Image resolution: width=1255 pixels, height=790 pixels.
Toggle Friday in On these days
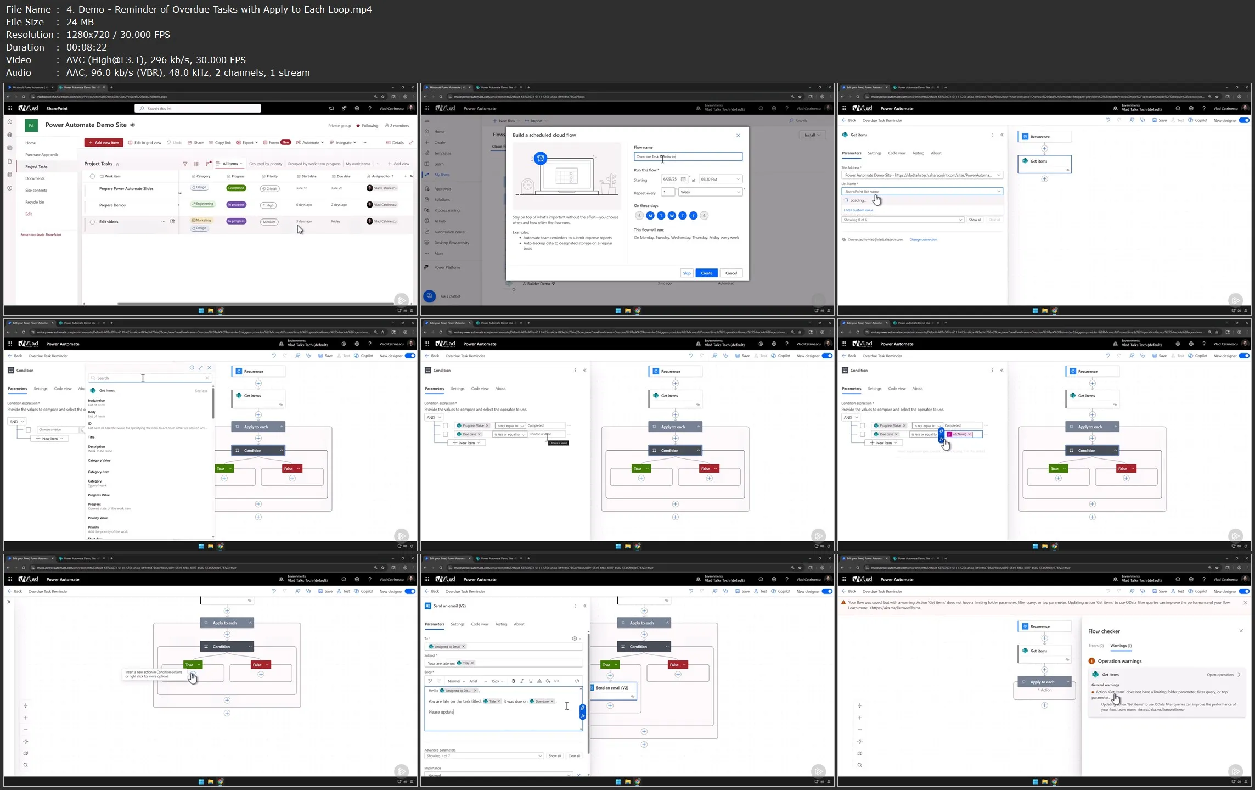coord(693,216)
